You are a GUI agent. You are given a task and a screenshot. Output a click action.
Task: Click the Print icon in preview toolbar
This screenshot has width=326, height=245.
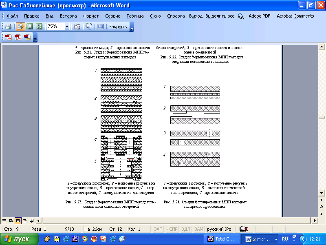coord(9,27)
